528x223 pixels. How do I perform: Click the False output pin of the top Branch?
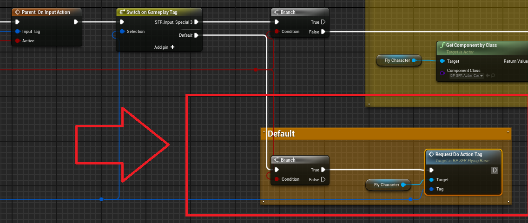(x=323, y=32)
